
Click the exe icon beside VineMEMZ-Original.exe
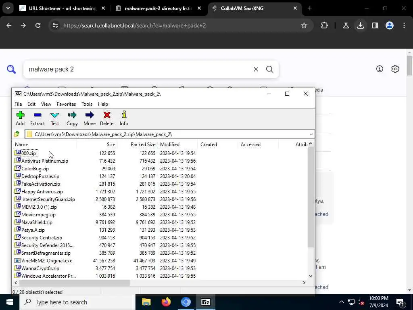17,260
